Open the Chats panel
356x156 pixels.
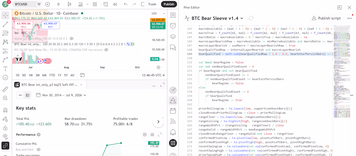click(173, 48)
